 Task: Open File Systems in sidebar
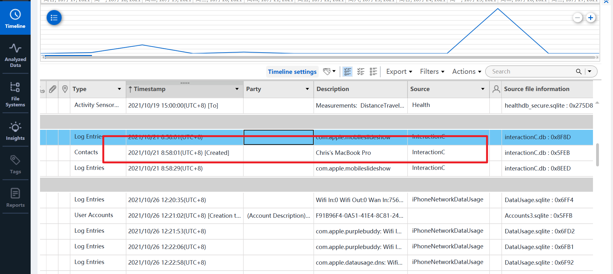click(x=15, y=94)
